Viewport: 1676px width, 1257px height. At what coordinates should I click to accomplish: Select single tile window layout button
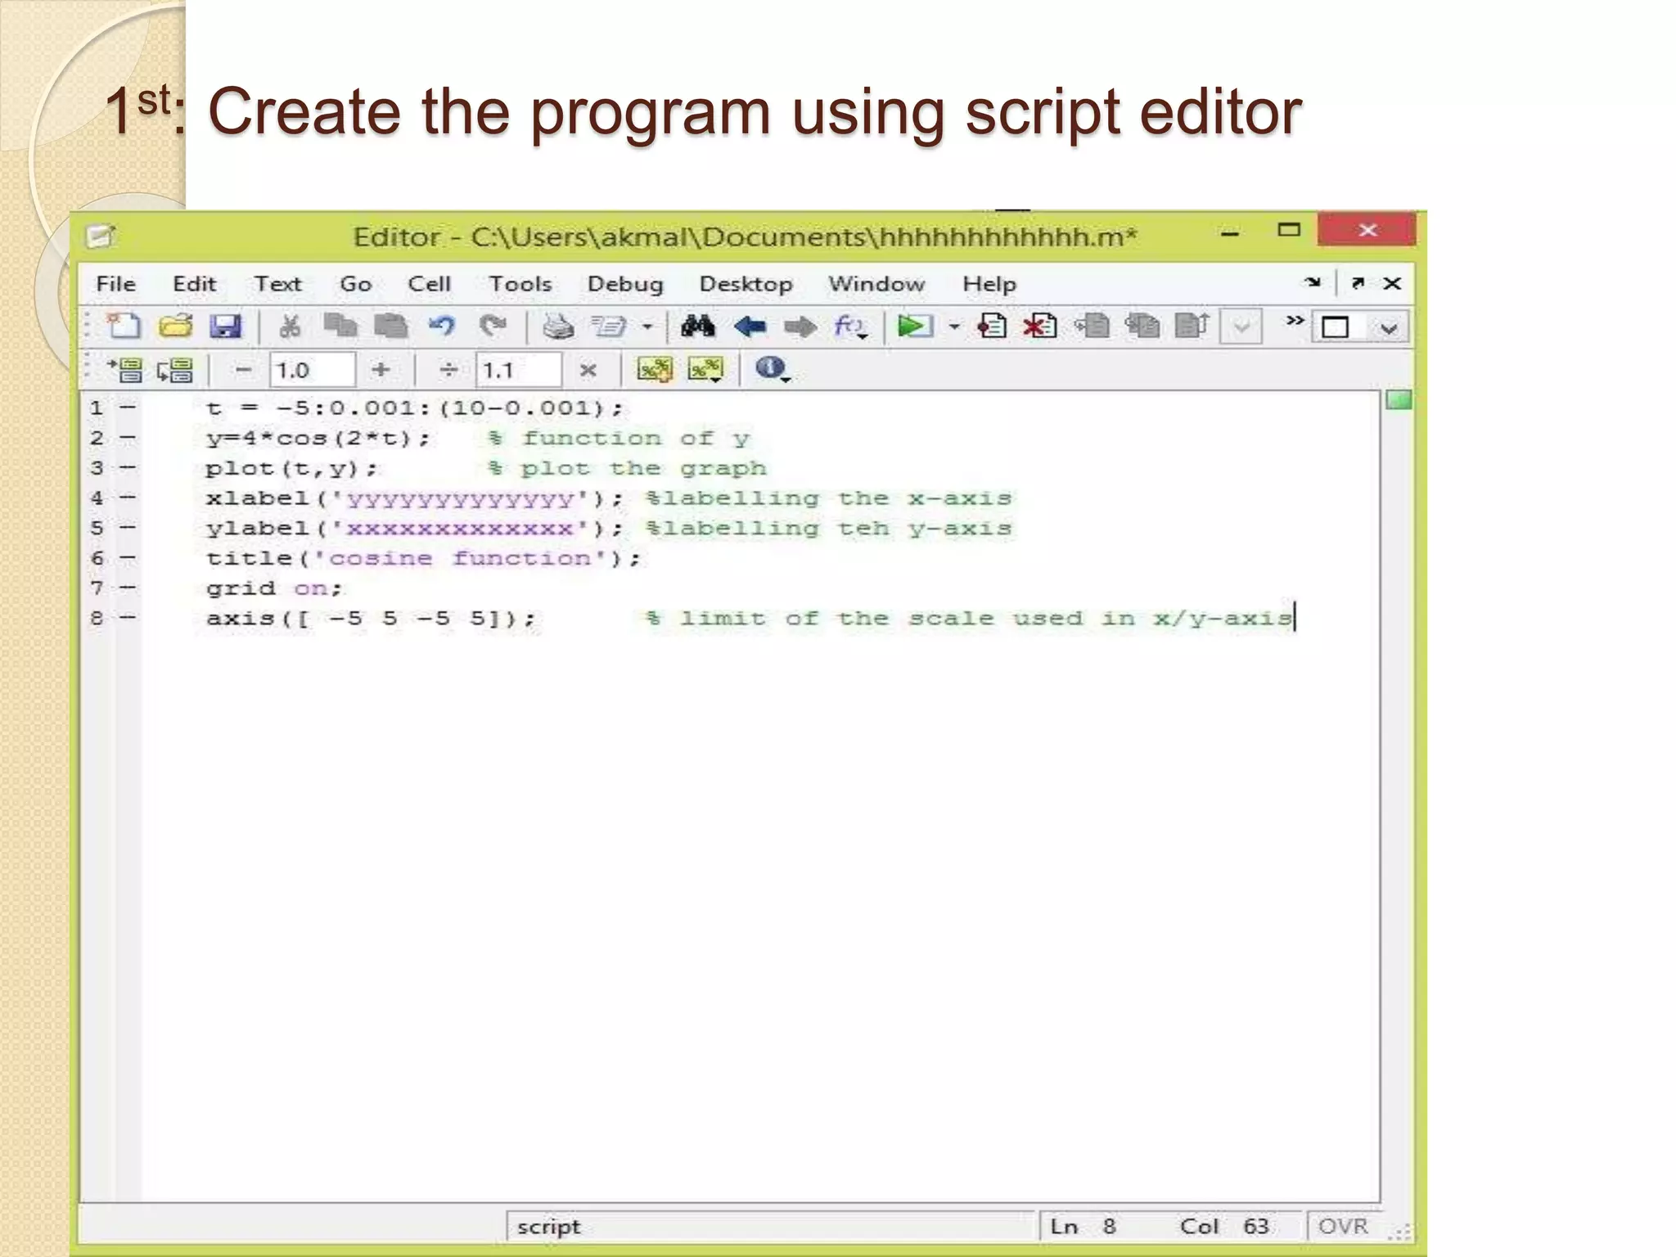pos(1335,328)
